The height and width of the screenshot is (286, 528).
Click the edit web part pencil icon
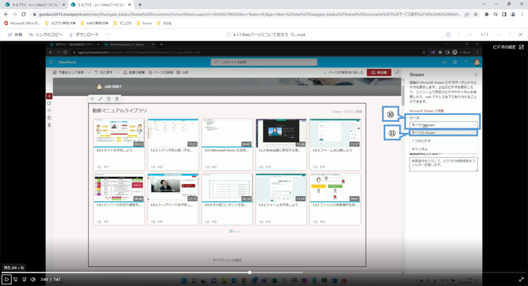(100, 99)
